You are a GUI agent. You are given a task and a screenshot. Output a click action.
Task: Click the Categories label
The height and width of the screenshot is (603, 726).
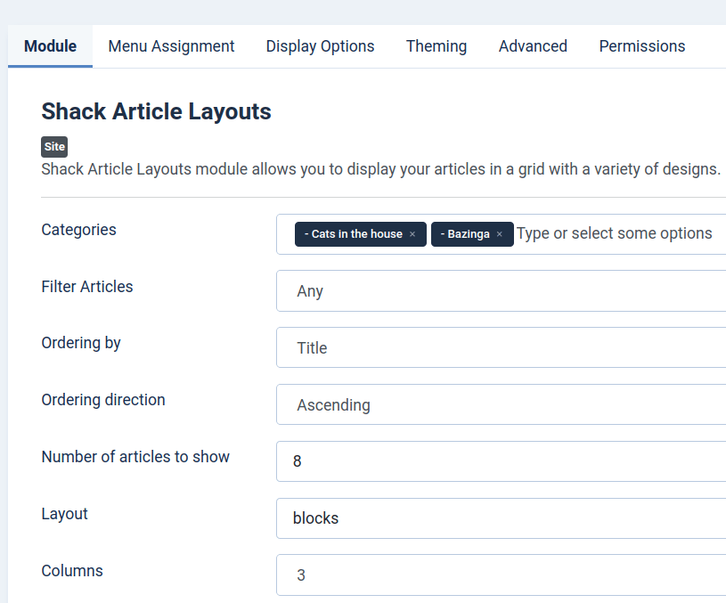78,230
